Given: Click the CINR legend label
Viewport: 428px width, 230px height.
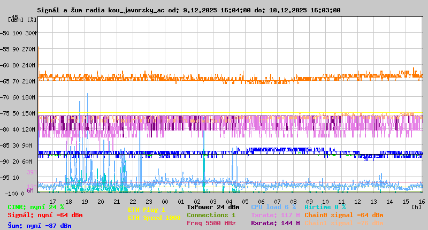Looking at the screenshot, I should point(35,207).
